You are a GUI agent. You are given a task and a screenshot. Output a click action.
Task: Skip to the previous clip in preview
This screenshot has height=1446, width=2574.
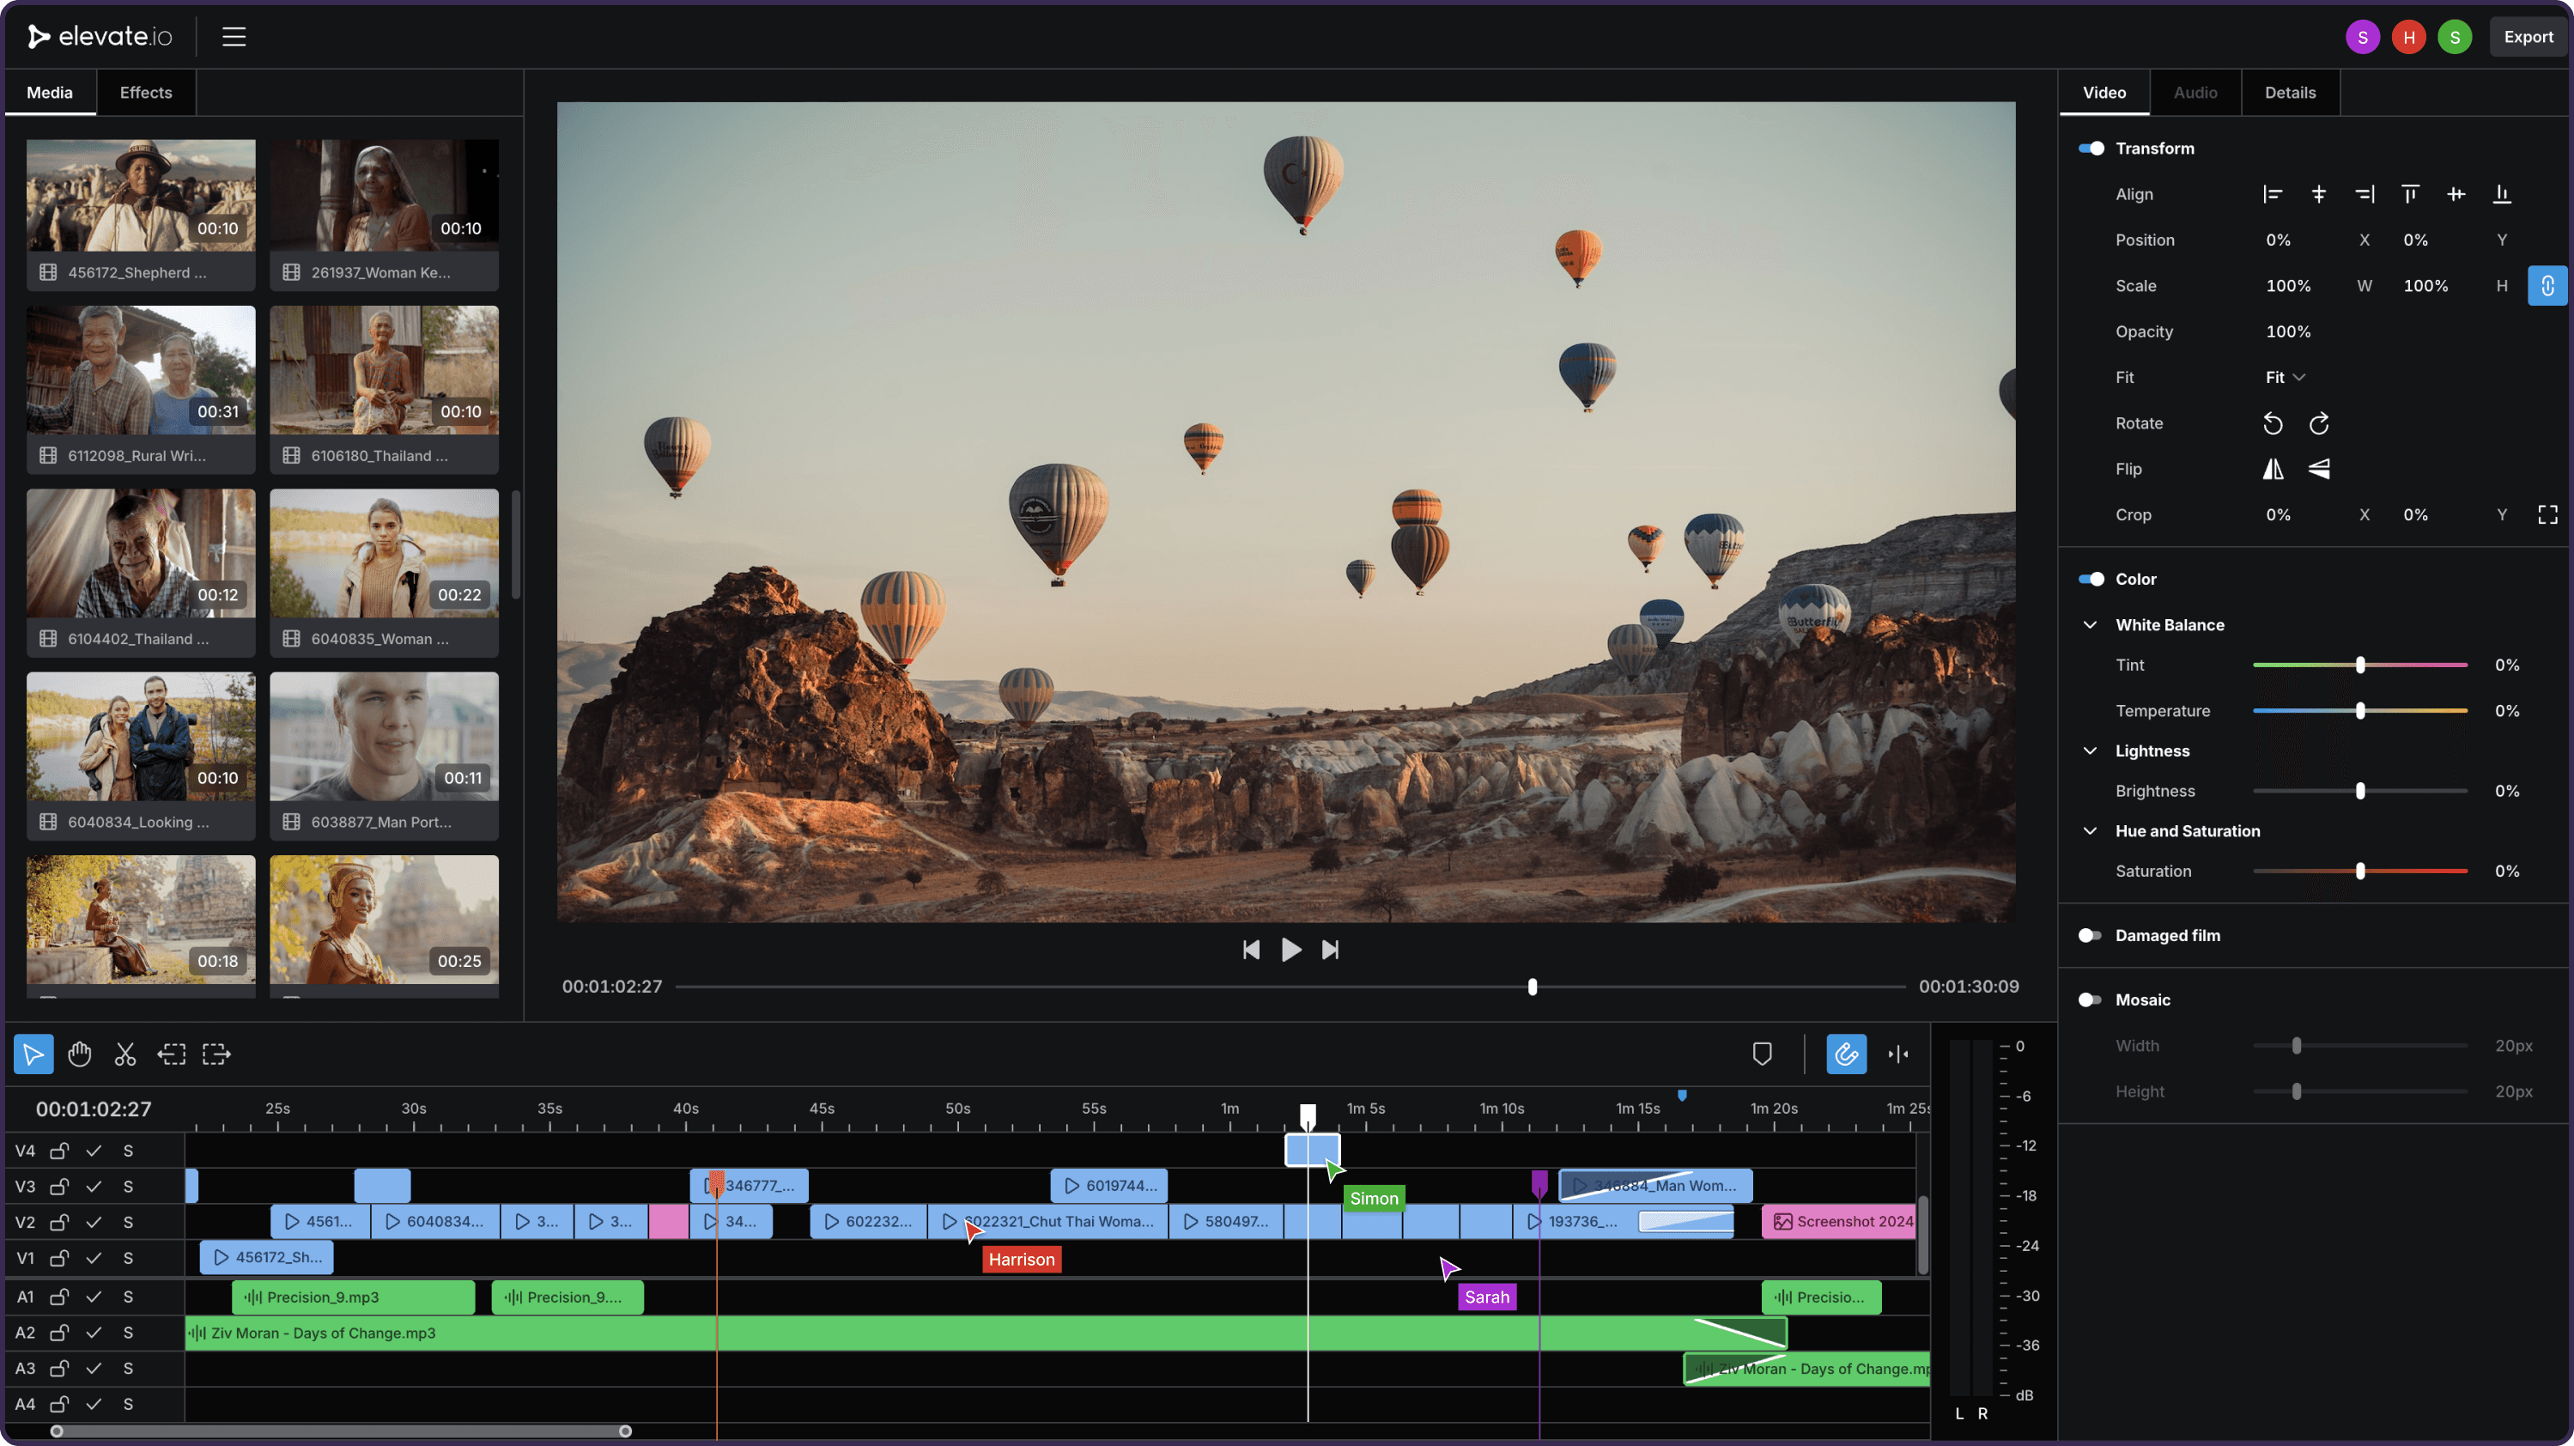1250,950
